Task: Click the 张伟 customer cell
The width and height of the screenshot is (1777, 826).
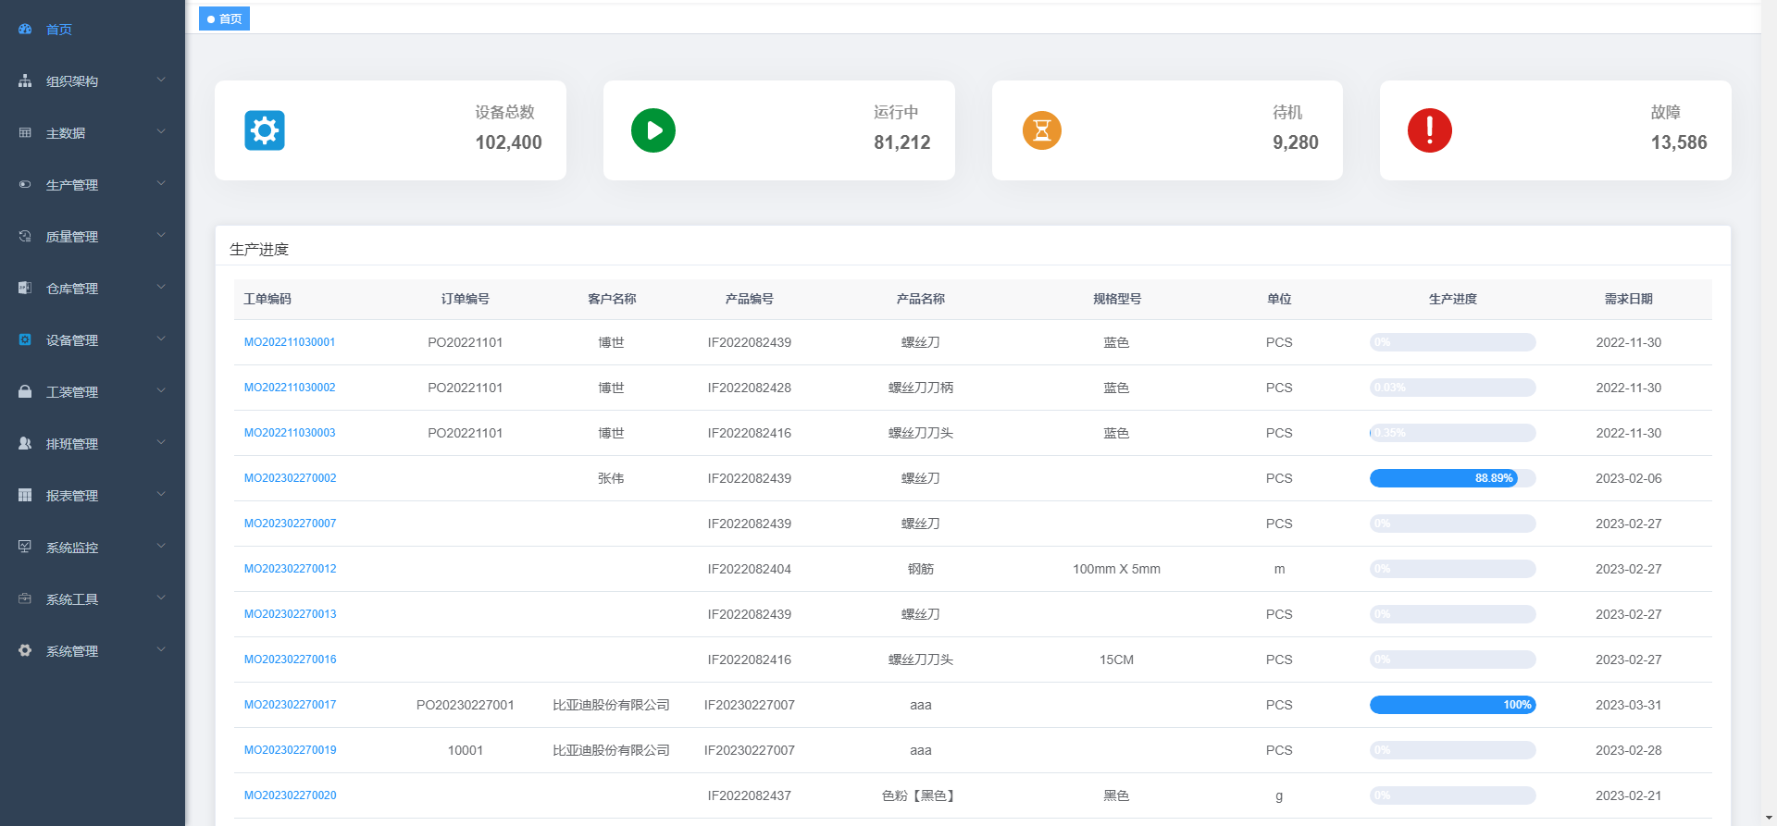Action: click(611, 478)
